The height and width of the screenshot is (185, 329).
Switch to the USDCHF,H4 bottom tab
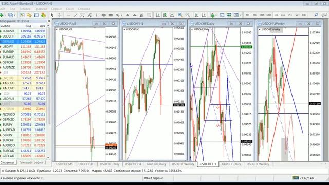pos(133,164)
